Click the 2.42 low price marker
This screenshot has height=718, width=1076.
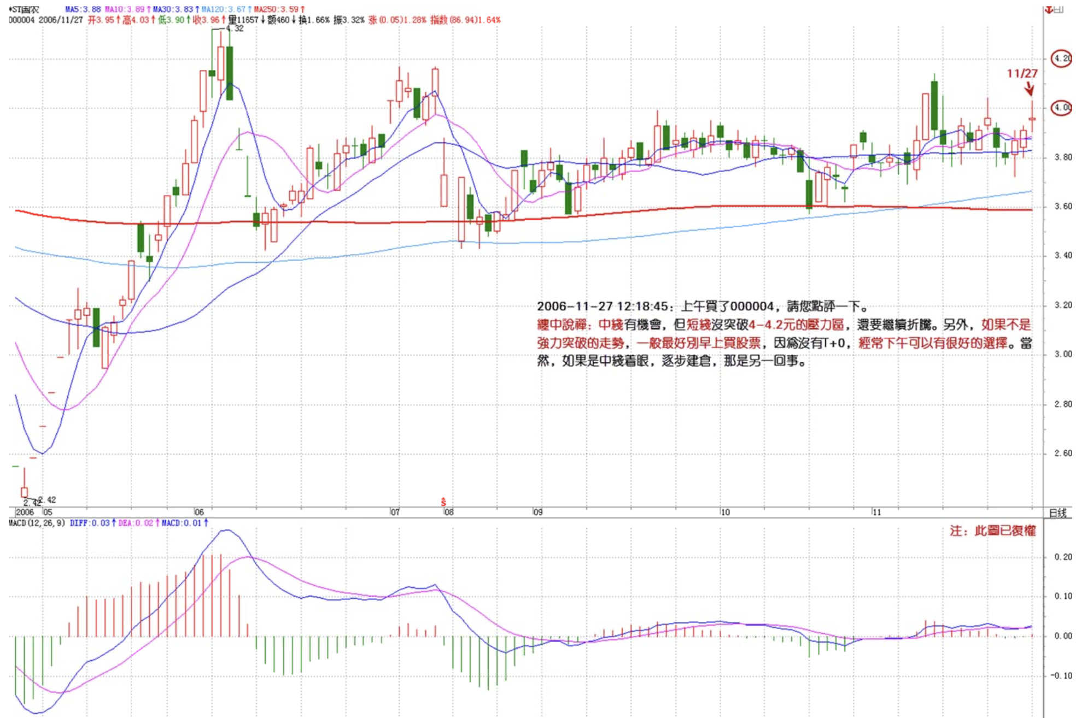[47, 499]
